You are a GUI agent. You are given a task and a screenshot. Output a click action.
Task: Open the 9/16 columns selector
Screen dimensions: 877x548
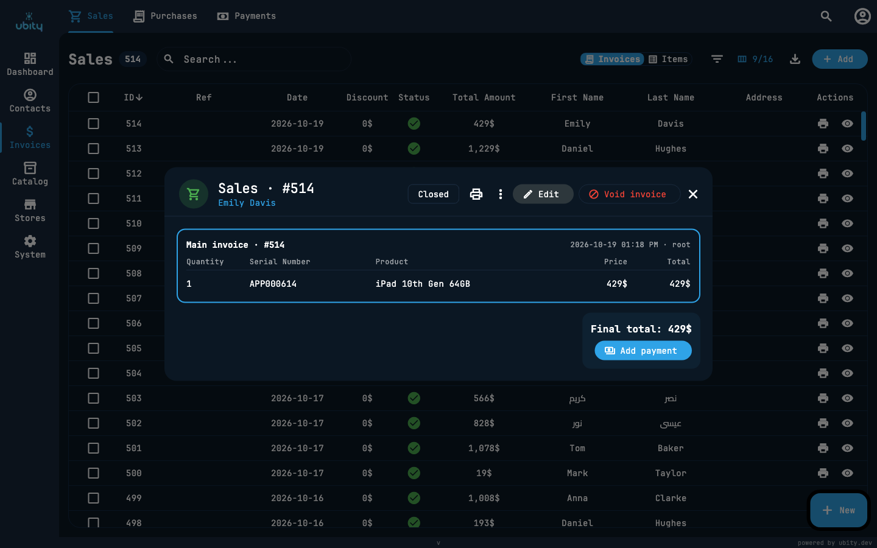coord(755,59)
